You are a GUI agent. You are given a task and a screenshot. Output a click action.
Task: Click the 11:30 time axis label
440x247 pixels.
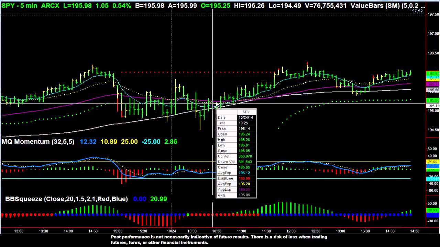pos(266,231)
